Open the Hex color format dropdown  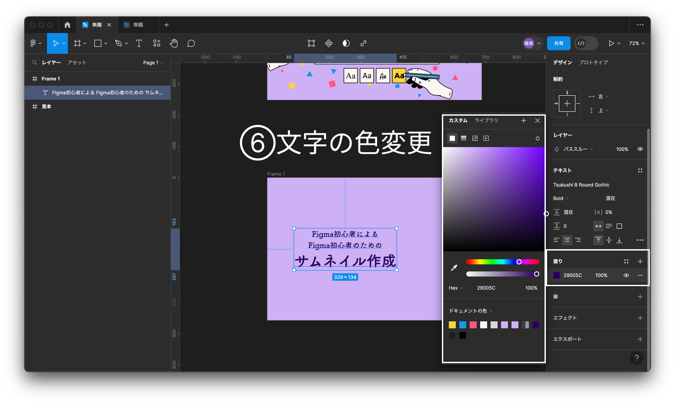(x=456, y=288)
